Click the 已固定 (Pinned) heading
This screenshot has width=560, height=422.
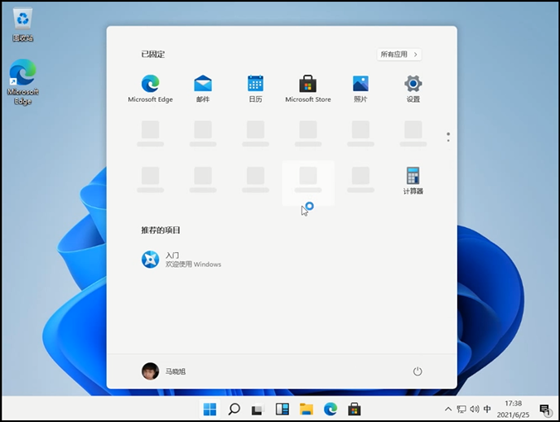click(x=153, y=55)
